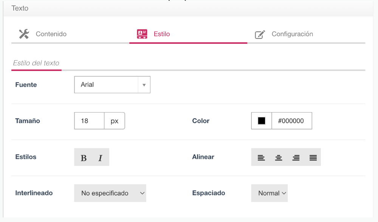378x222 pixels.
Task: Align text to the right
Action: 296,158
